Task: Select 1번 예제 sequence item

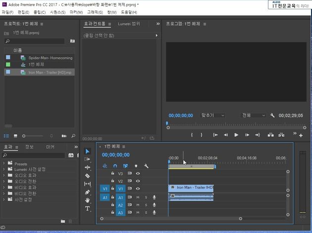Action: click(x=40, y=65)
